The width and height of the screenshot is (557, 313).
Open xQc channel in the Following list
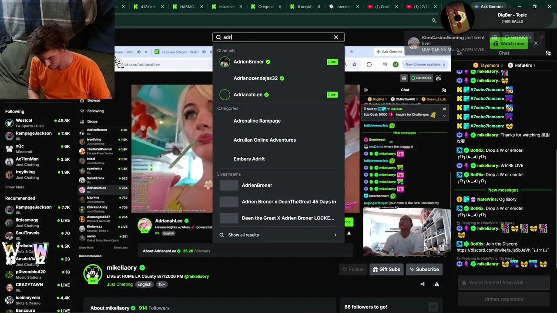click(x=37, y=149)
